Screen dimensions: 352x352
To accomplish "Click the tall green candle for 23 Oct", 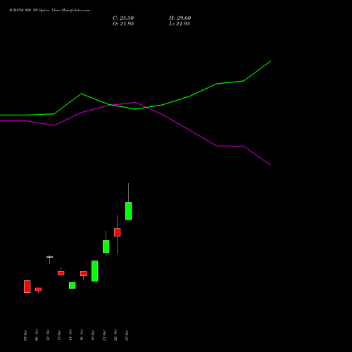I will 128,211.
